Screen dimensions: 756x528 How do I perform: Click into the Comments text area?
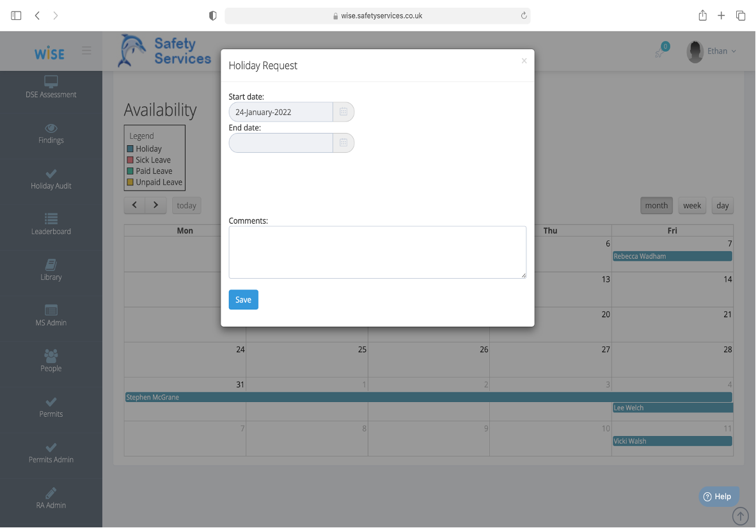pyautogui.click(x=377, y=252)
